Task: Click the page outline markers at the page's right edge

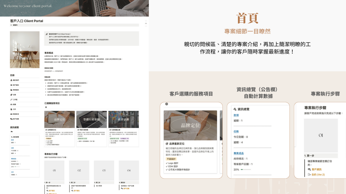Action: tap(146, 23)
